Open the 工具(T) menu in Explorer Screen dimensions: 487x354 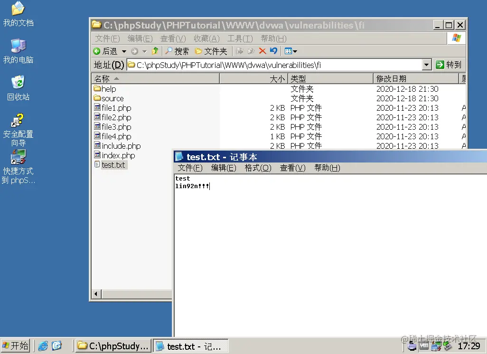239,38
